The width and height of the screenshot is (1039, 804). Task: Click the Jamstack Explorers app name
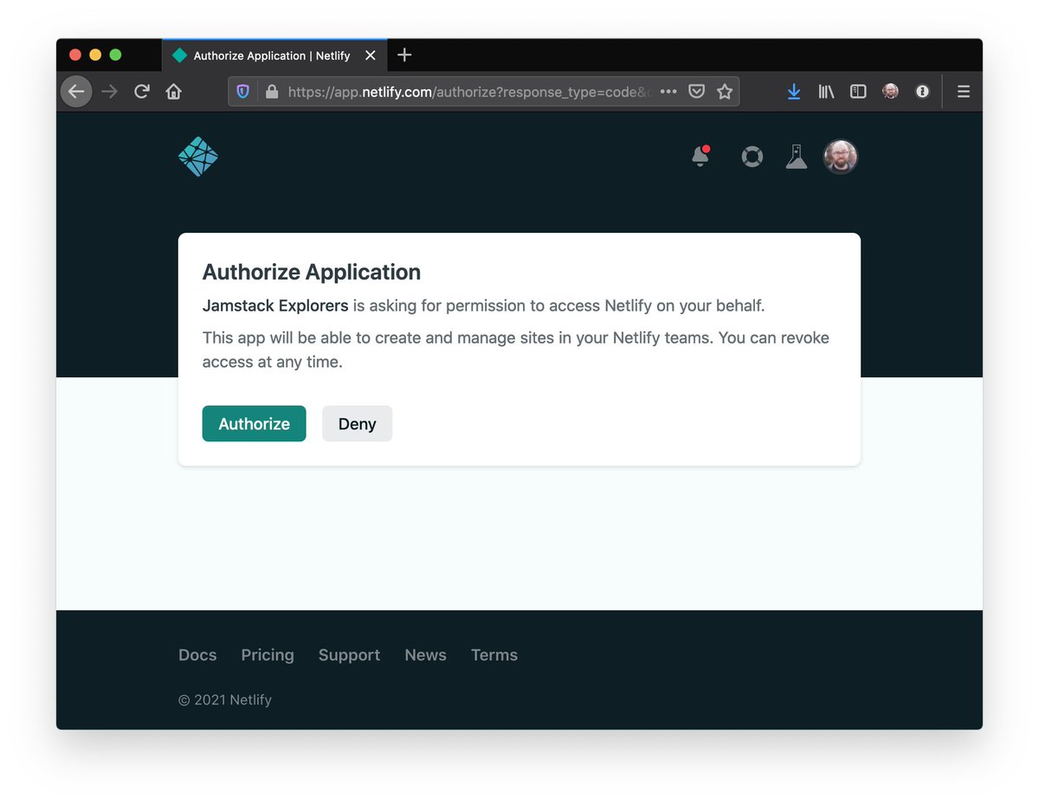(275, 306)
